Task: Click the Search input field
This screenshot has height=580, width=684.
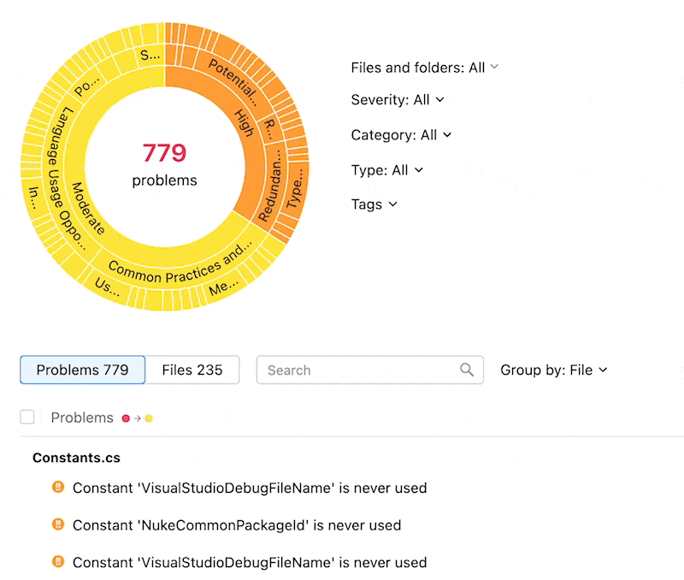Action: pos(370,370)
